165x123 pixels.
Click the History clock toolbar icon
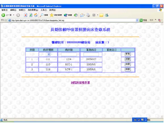pyautogui.click(x=76, y=15)
